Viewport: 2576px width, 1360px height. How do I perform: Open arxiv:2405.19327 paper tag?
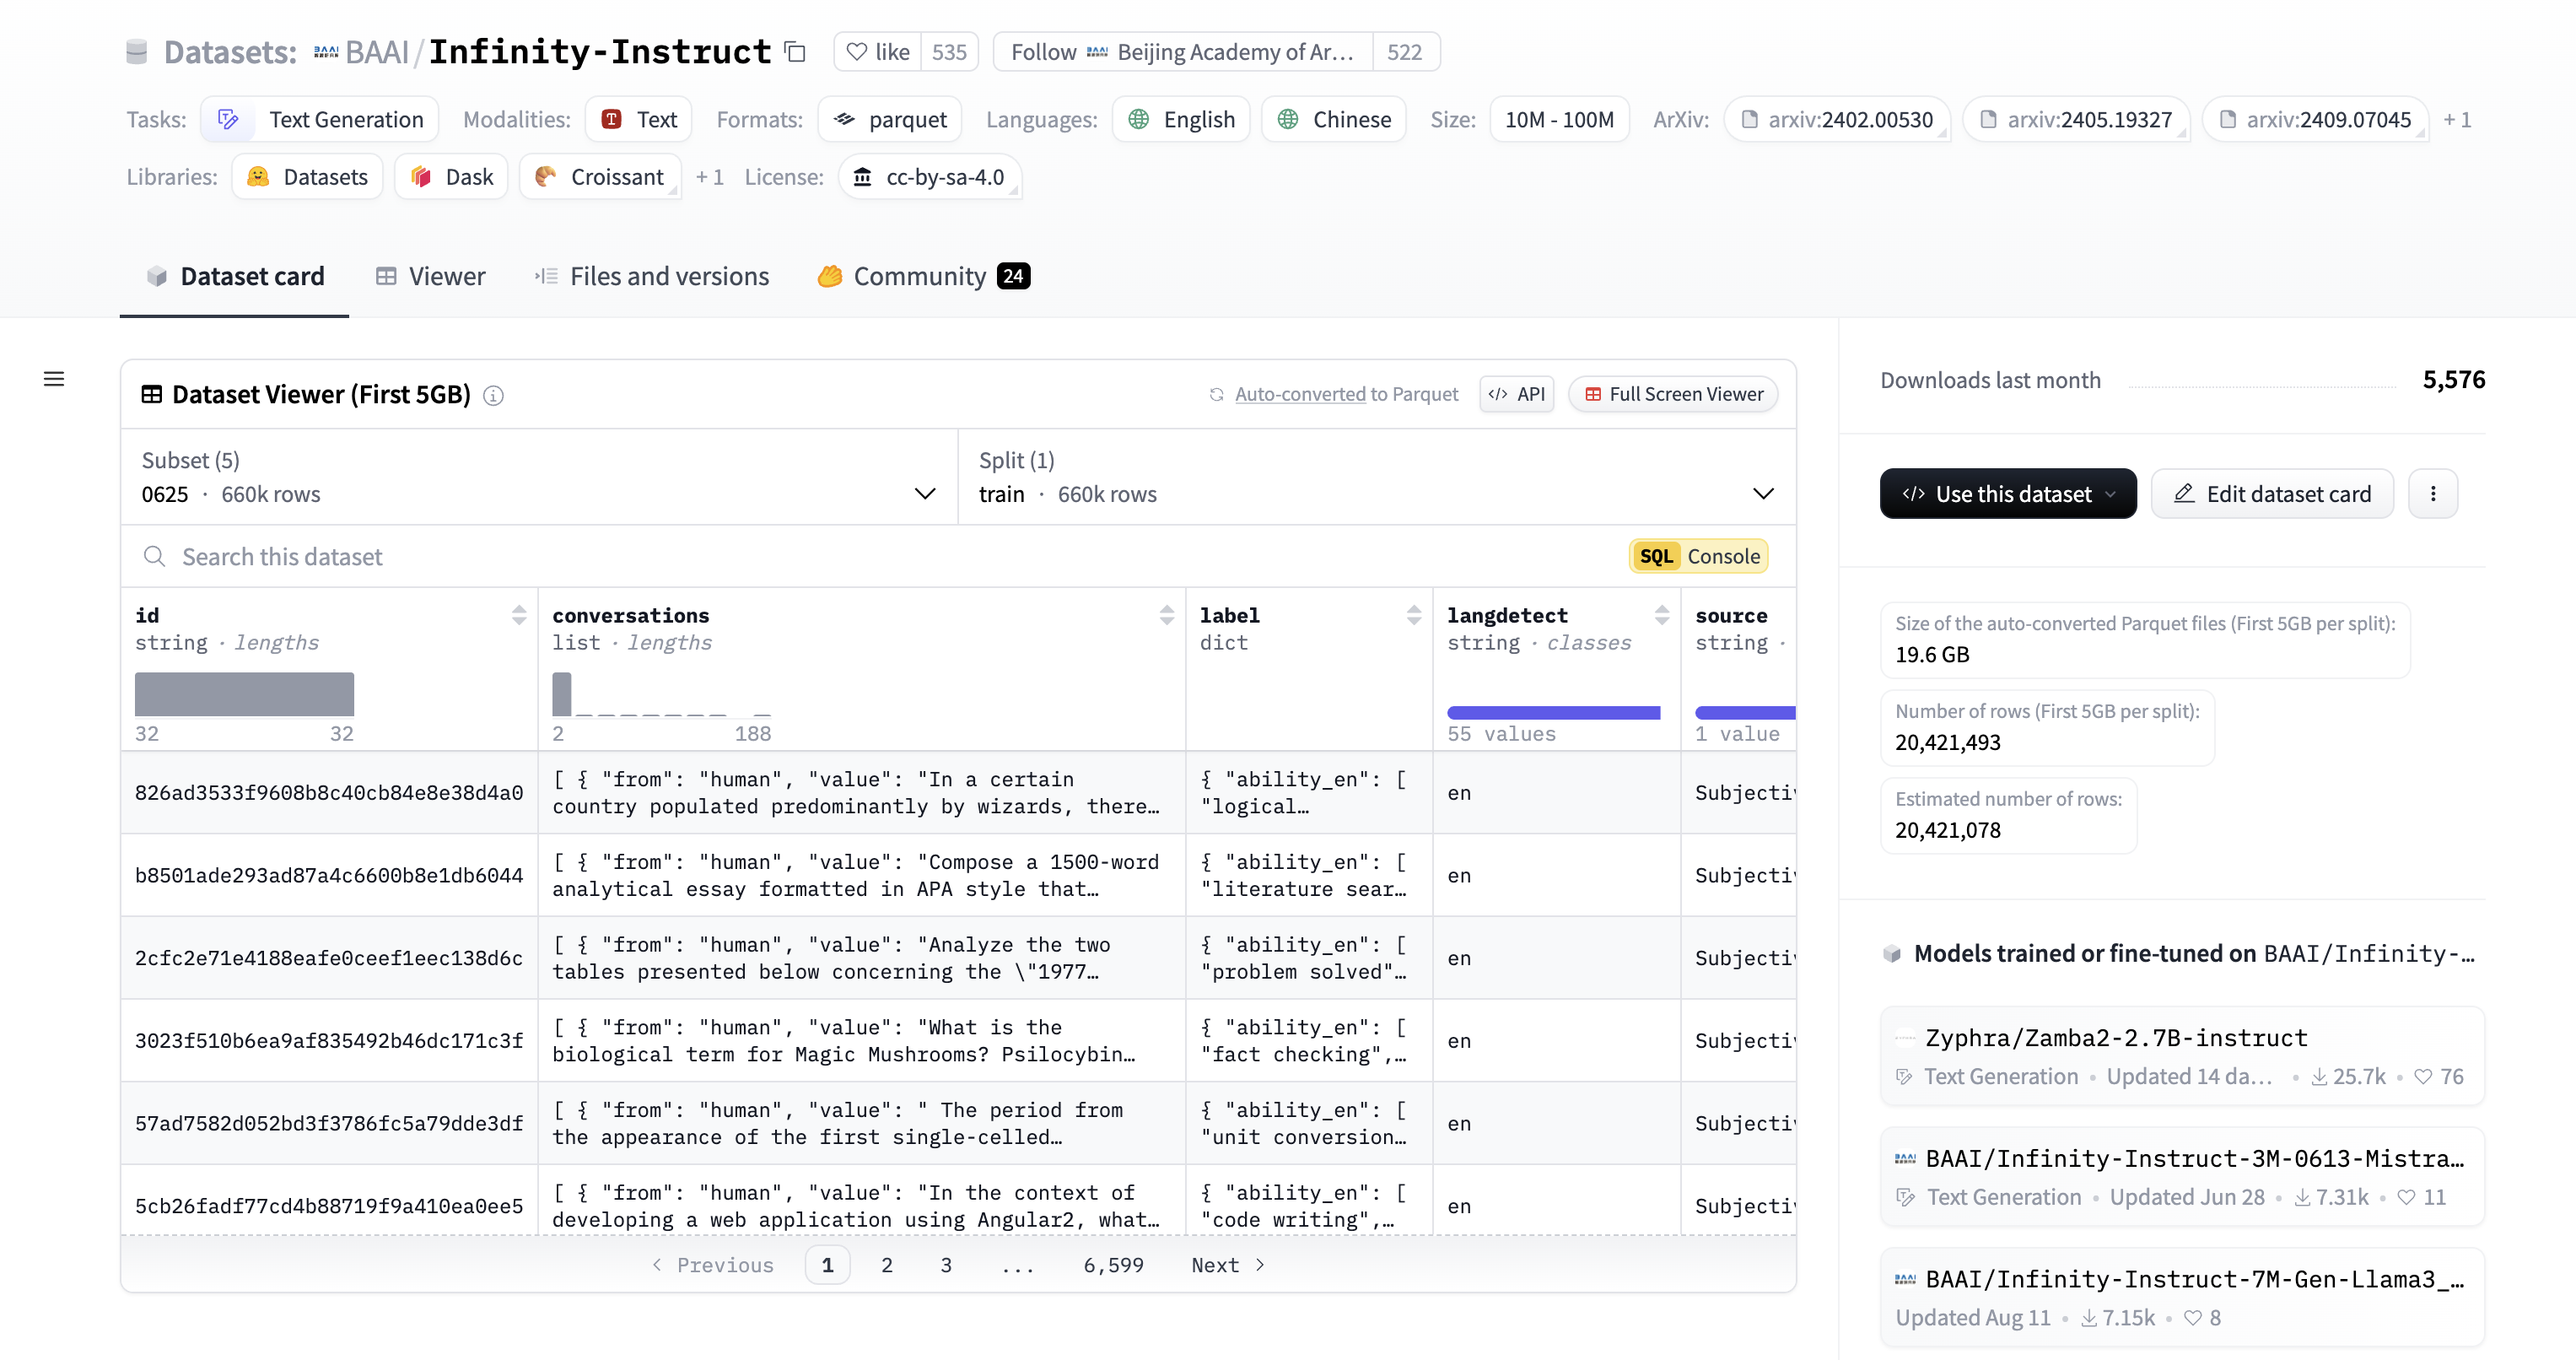click(x=2076, y=120)
